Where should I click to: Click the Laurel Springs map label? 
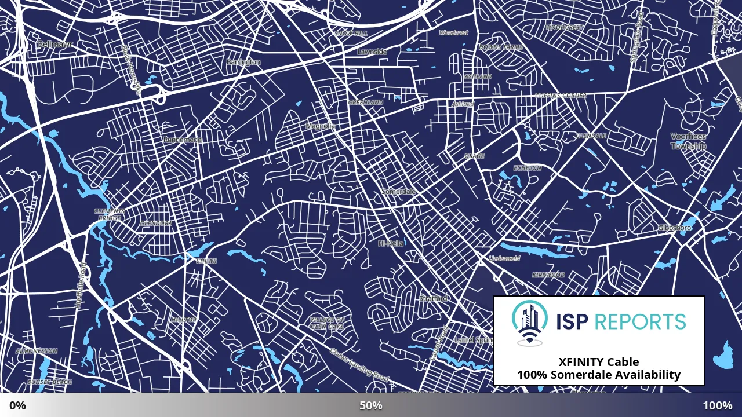[473, 340]
